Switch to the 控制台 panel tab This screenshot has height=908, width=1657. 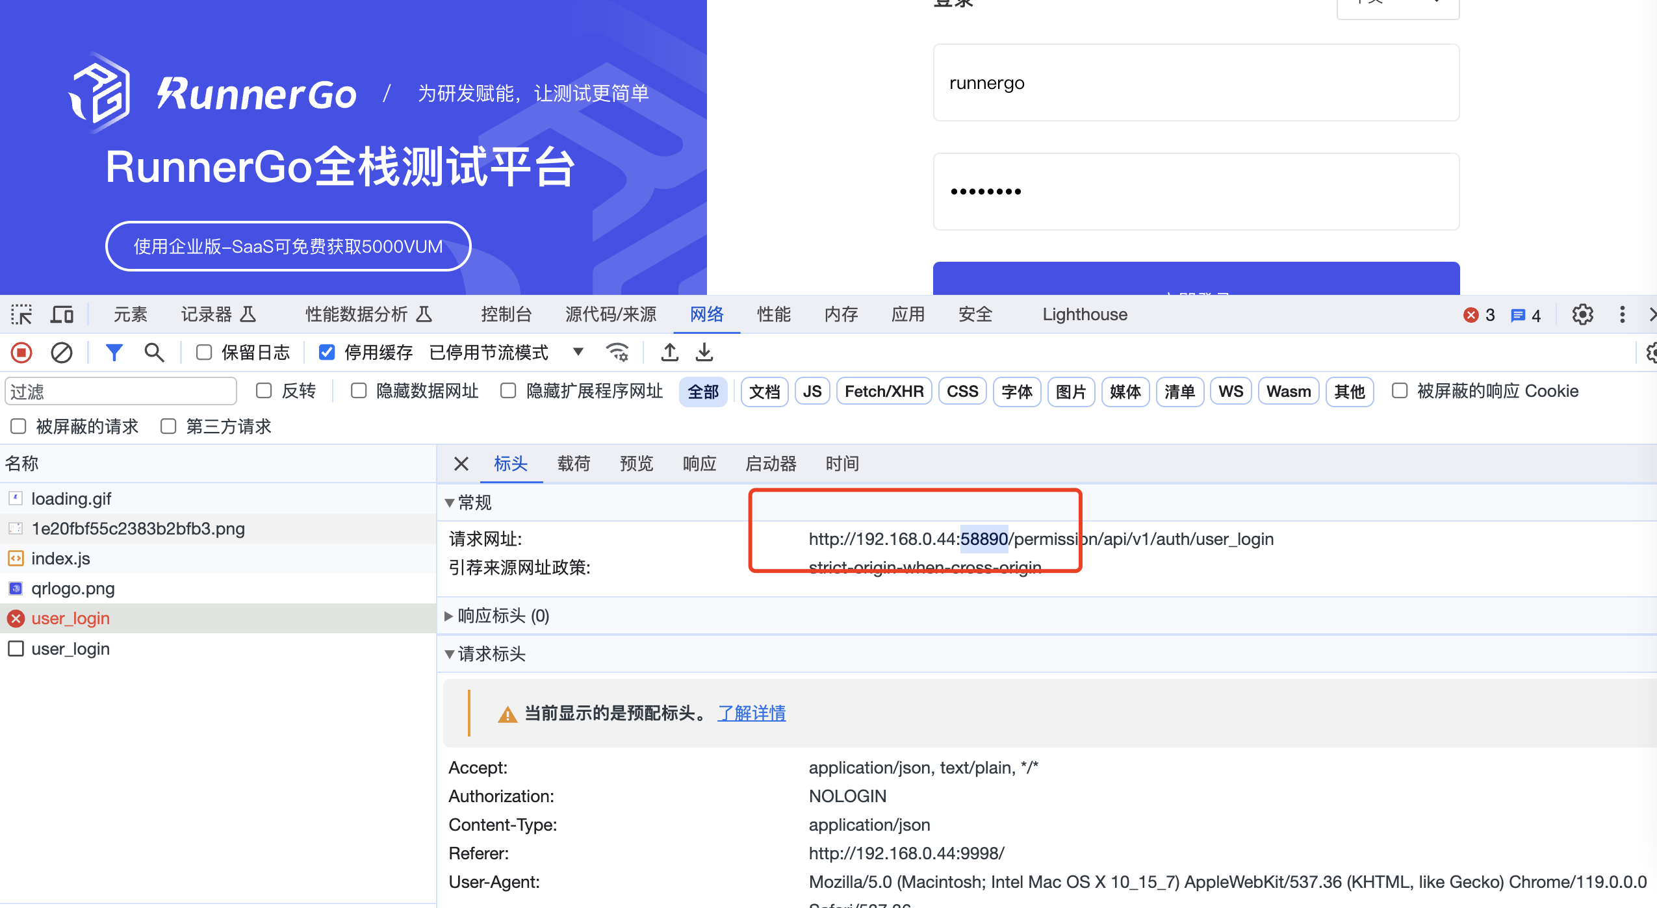point(506,315)
